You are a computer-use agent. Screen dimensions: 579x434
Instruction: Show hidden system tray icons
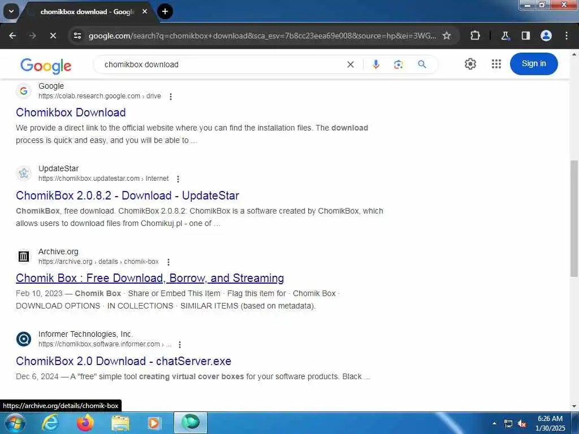point(494,423)
